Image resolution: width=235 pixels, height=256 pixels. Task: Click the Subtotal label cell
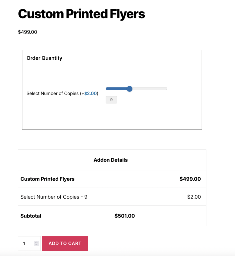pyautogui.click(x=31, y=216)
